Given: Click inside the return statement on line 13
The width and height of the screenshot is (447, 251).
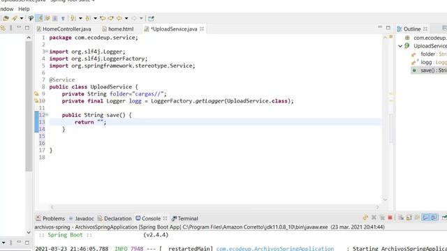Looking at the screenshot, I should (90, 122).
